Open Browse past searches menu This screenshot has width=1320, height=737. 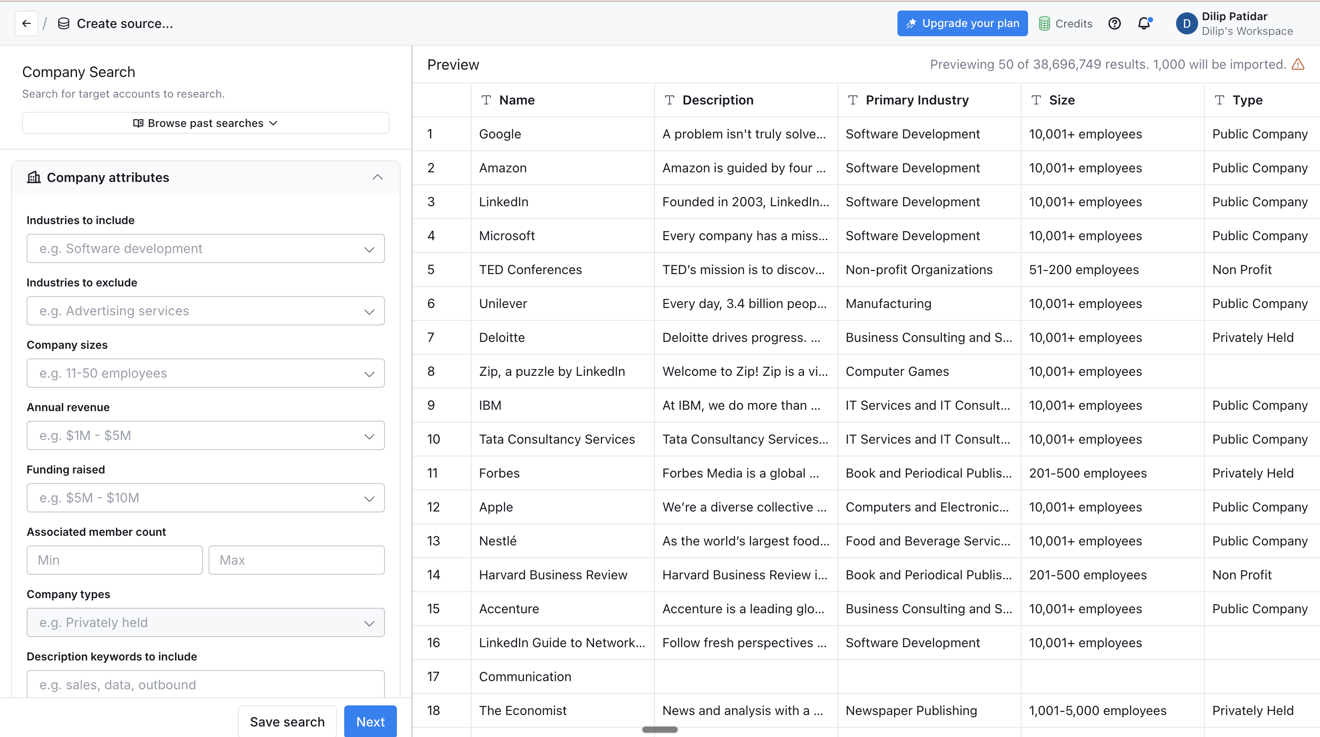(205, 123)
